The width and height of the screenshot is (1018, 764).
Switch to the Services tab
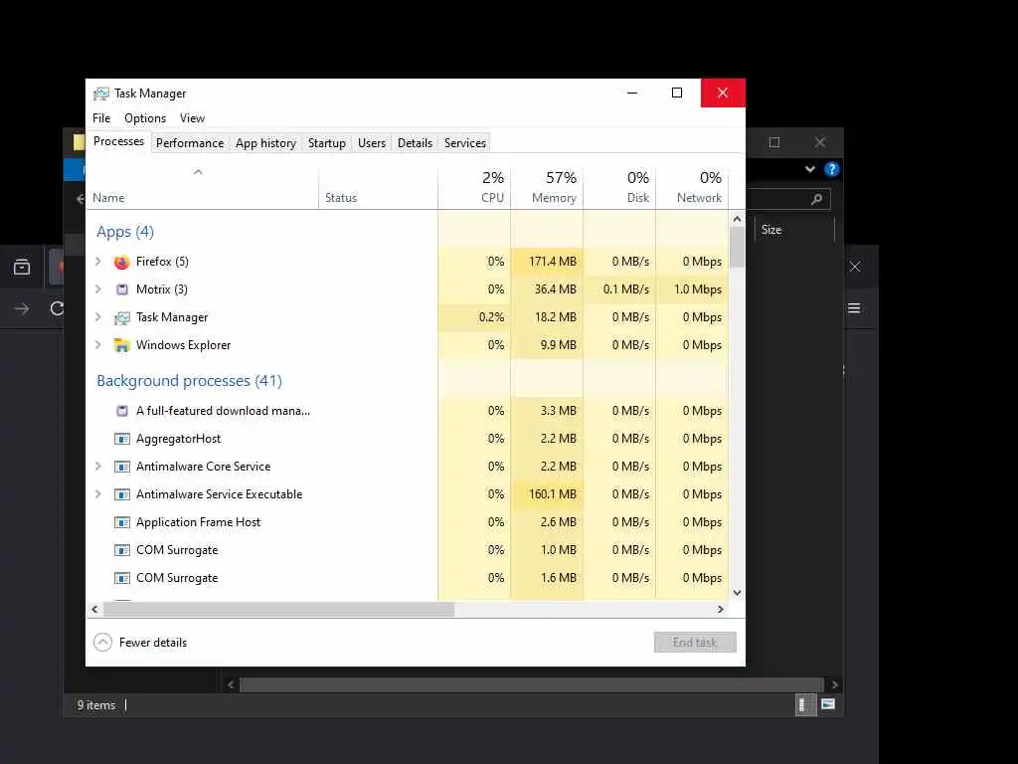tap(465, 143)
